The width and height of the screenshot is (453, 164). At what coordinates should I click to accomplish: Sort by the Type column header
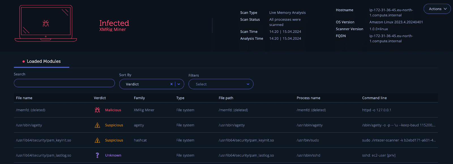(x=180, y=98)
